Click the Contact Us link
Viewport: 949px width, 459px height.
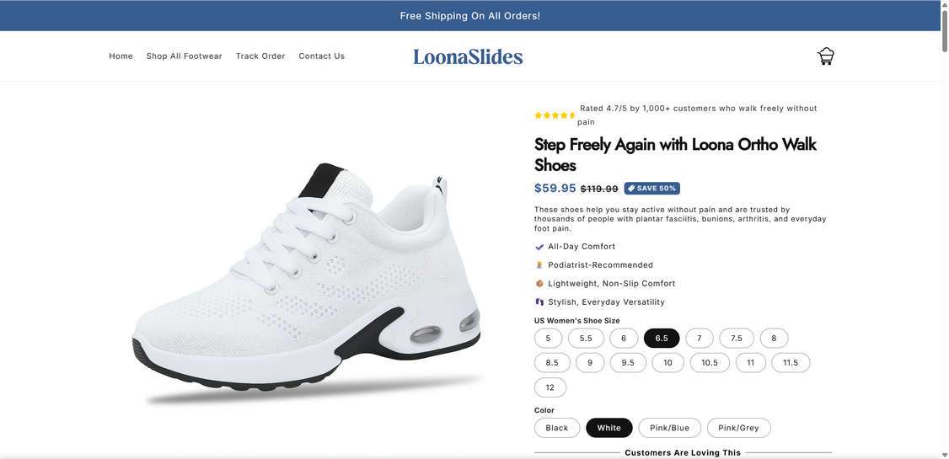point(322,56)
